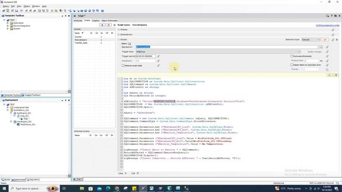Select ExecuteQuery script in list

coord(81,40)
